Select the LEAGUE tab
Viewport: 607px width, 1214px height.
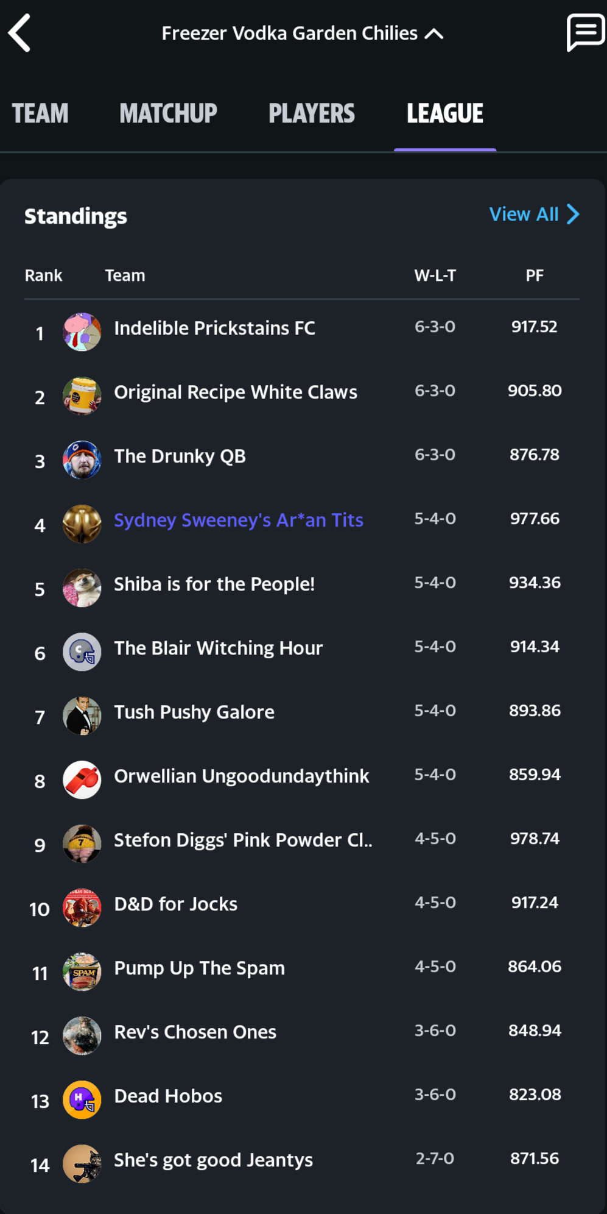click(445, 114)
